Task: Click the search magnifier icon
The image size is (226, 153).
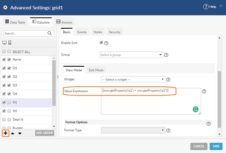Action: click(x=50, y=33)
